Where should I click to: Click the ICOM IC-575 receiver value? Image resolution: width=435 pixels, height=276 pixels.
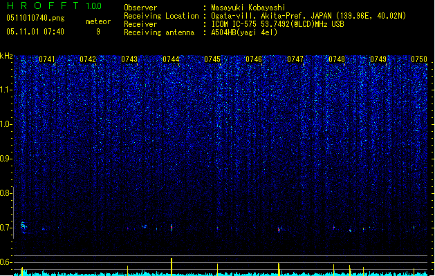277,24
